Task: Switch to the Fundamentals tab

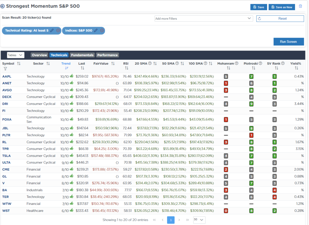Action: pos(82,55)
